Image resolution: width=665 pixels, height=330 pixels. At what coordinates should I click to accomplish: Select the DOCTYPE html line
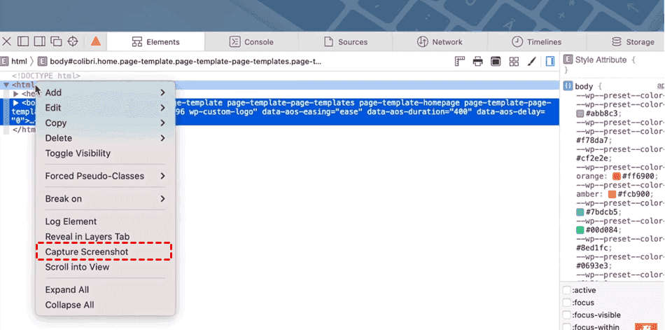pyautogui.click(x=45, y=76)
